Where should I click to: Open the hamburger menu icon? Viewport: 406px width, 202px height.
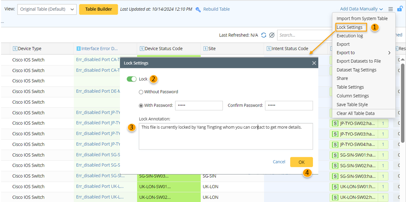coord(391,9)
